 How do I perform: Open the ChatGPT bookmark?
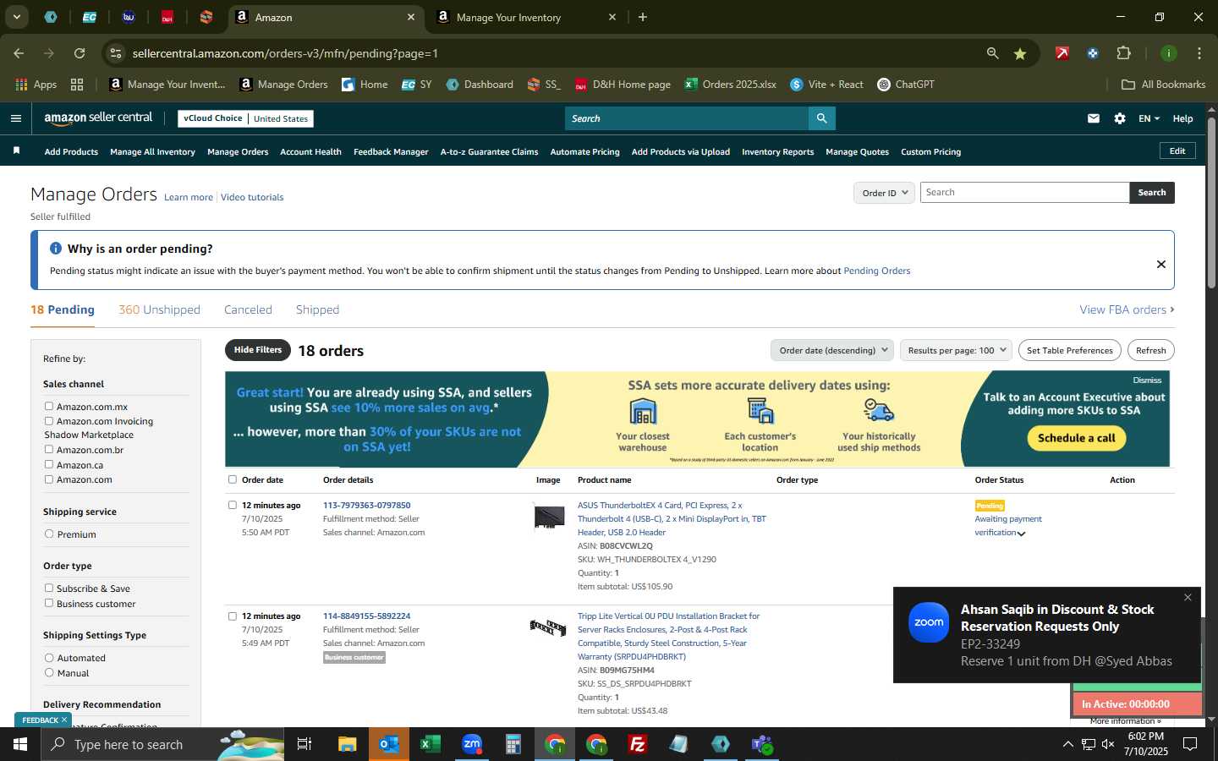[906, 85]
